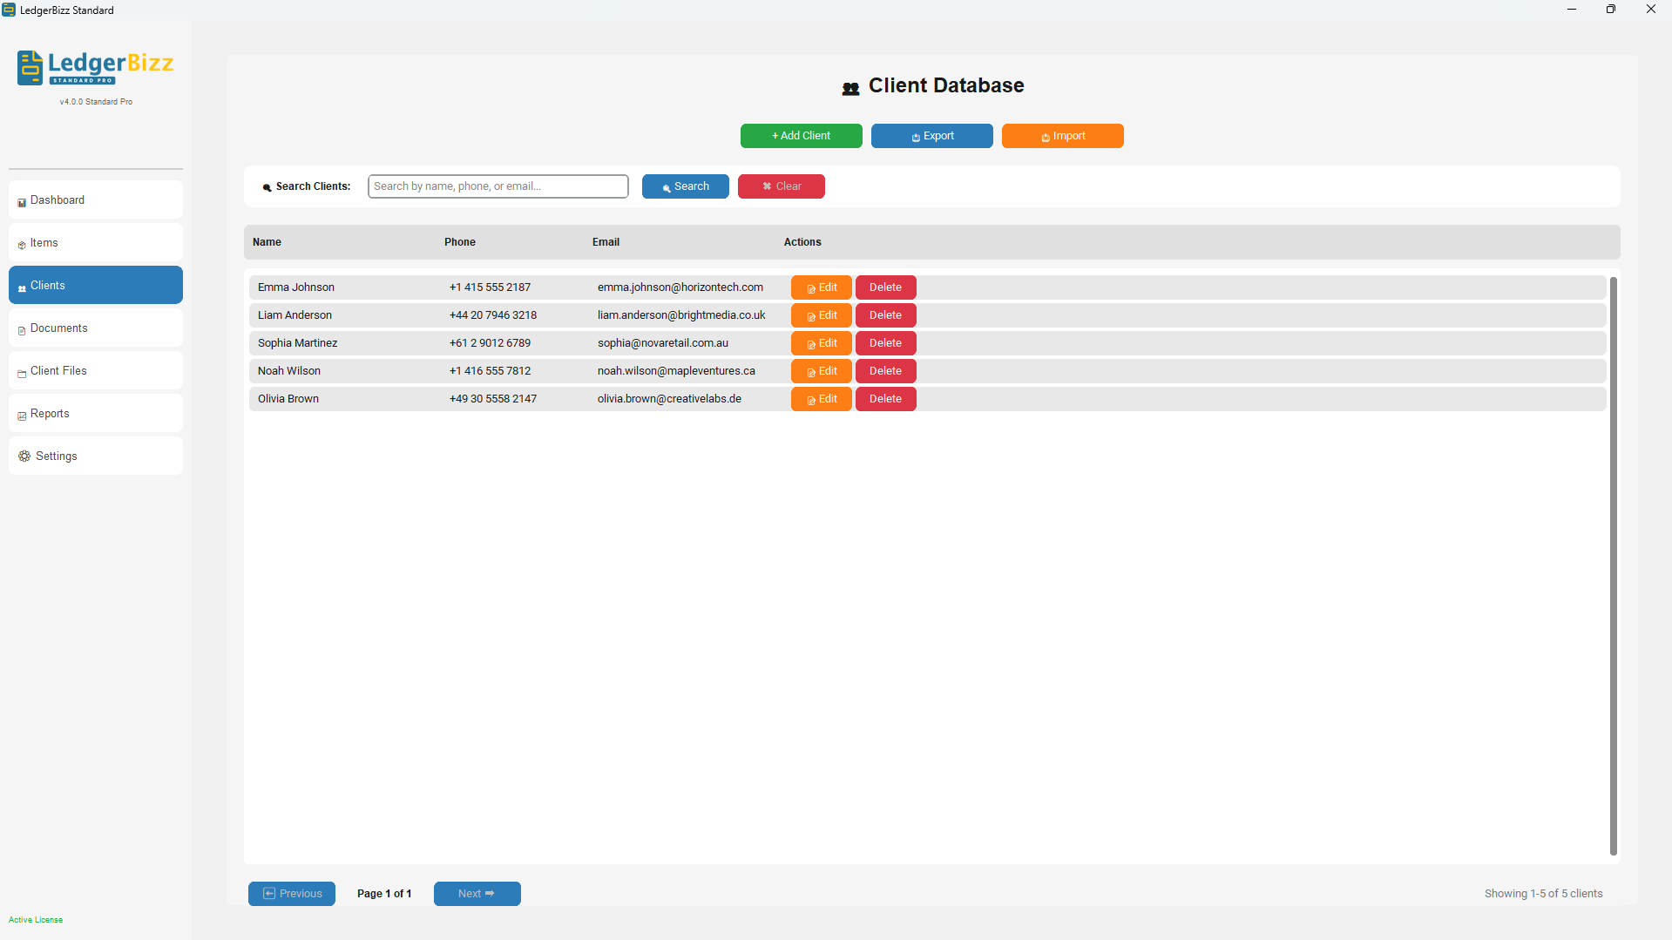Click phone number +1 415 555 2187

click(x=490, y=287)
